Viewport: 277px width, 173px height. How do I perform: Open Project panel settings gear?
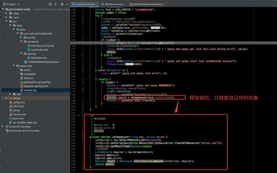click(62, 4)
